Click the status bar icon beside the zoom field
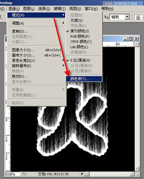 click(x=24, y=174)
